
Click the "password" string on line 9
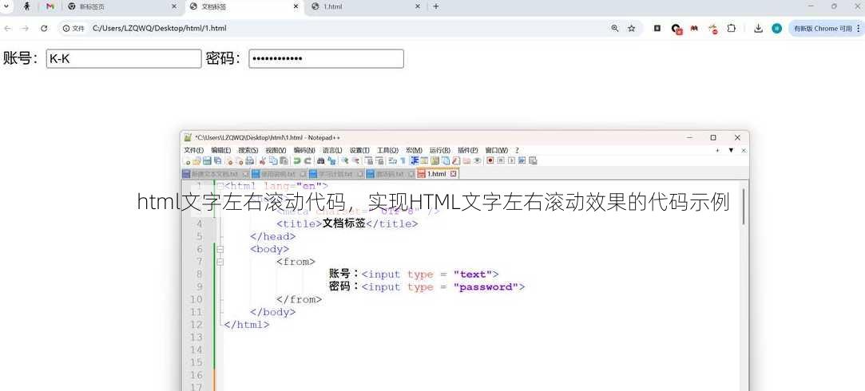[x=486, y=287]
